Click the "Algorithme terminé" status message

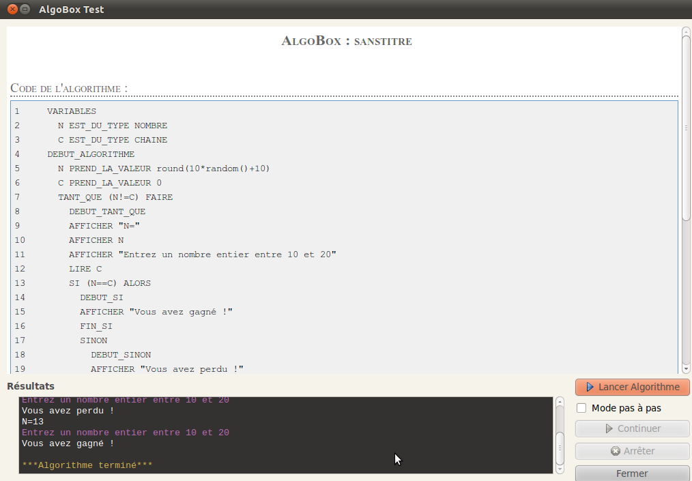click(x=87, y=465)
